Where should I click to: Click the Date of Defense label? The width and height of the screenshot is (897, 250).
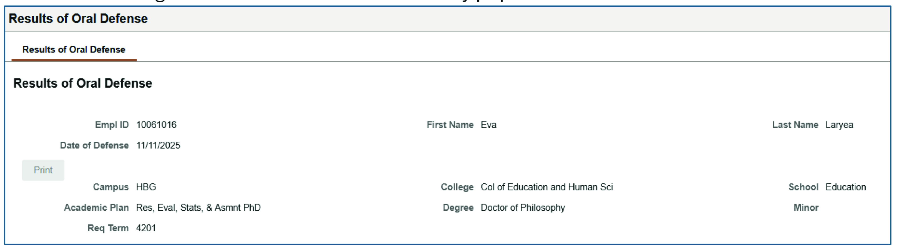point(94,145)
